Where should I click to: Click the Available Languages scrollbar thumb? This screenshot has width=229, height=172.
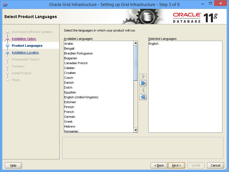(x=136, y=63)
